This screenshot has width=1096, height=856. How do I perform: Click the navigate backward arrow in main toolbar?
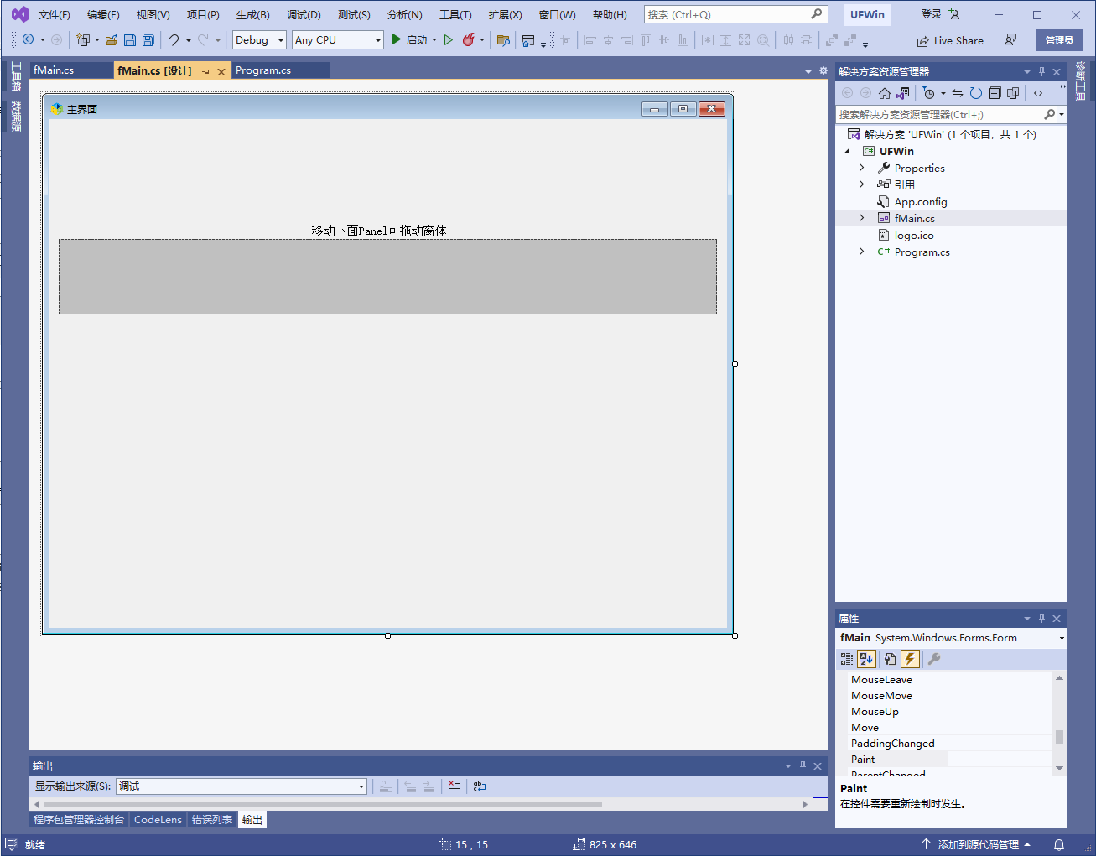pos(29,39)
